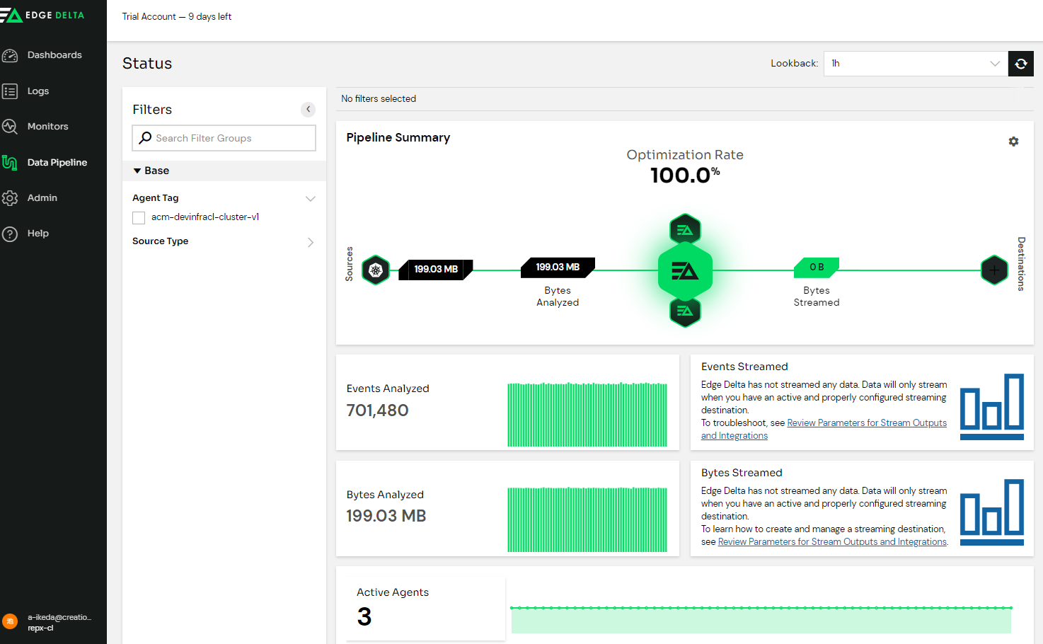Screen dimensions: 1043x644
Task: Click the 100.0% Optimization Rate value
Action: [x=685, y=176]
